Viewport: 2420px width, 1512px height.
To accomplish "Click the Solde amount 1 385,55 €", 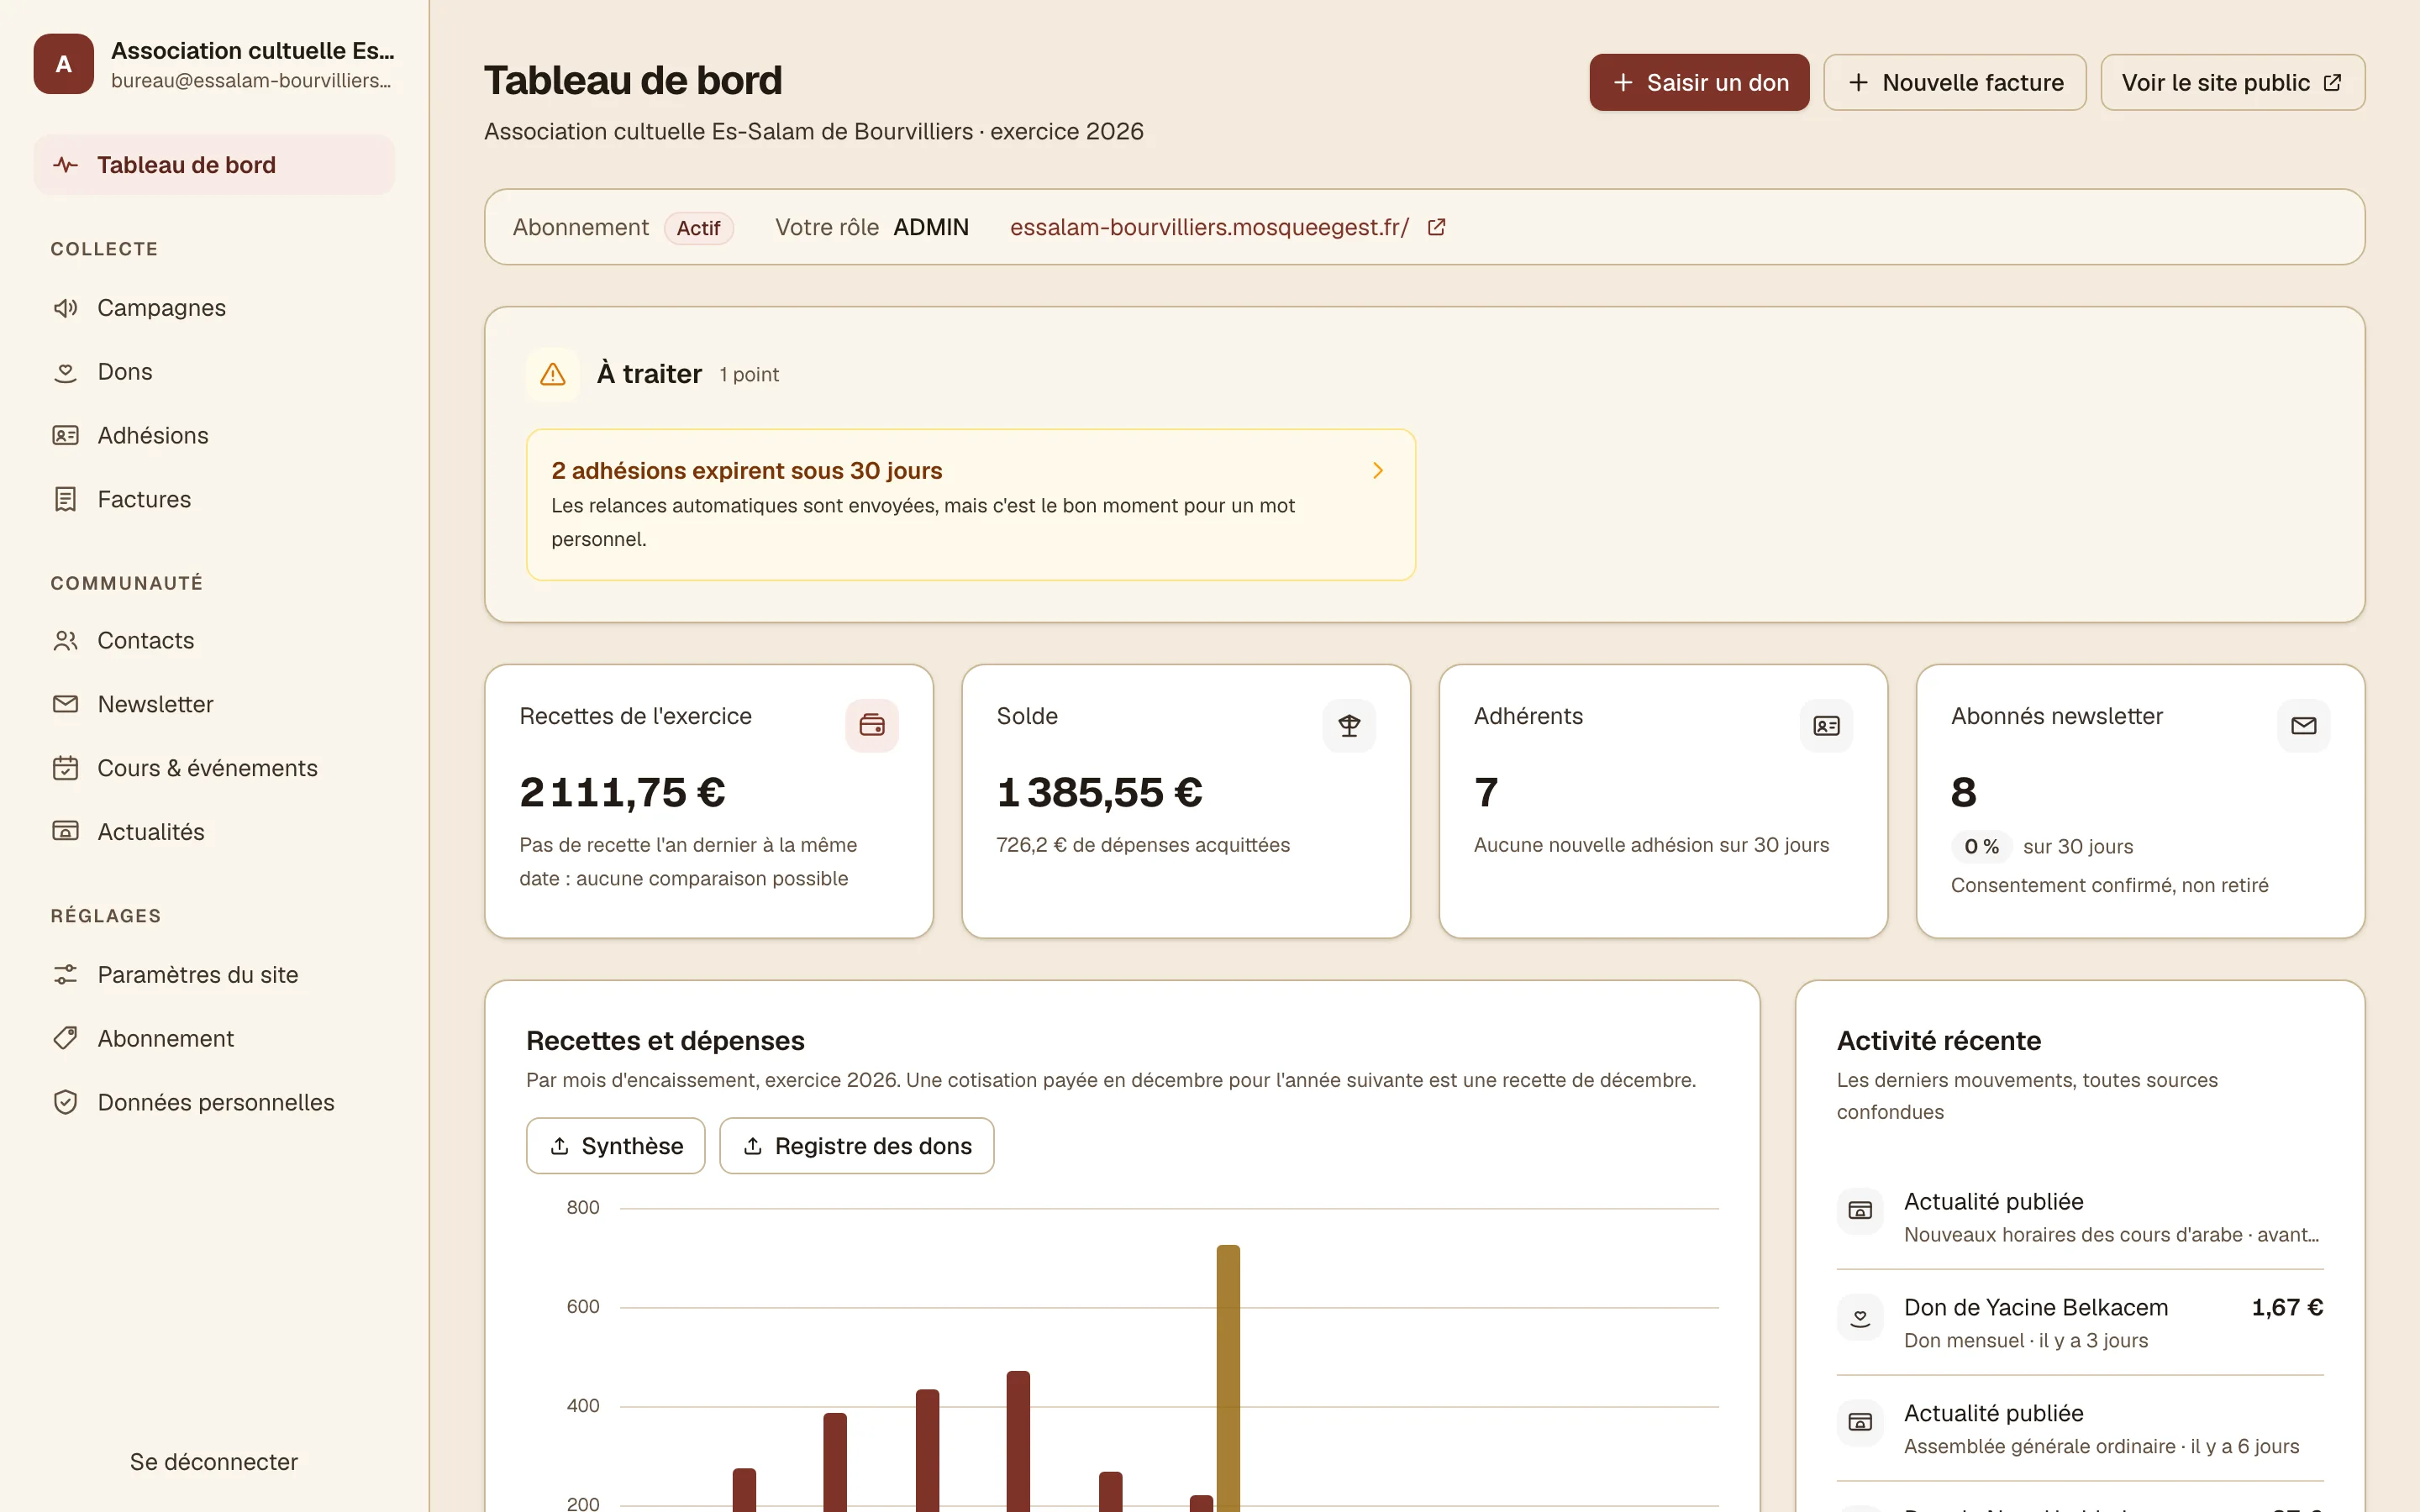I will [x=1099, y=793].
